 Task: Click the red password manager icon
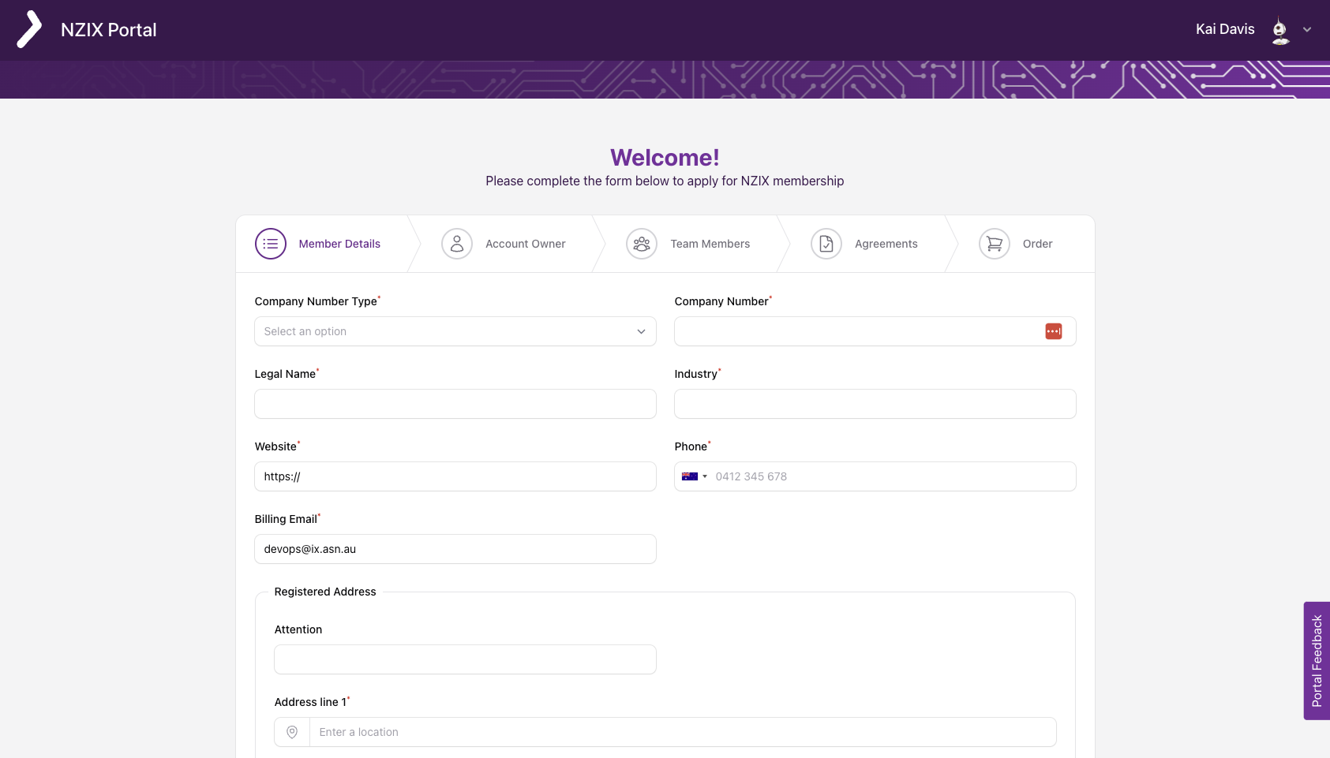coord(1054,331)
